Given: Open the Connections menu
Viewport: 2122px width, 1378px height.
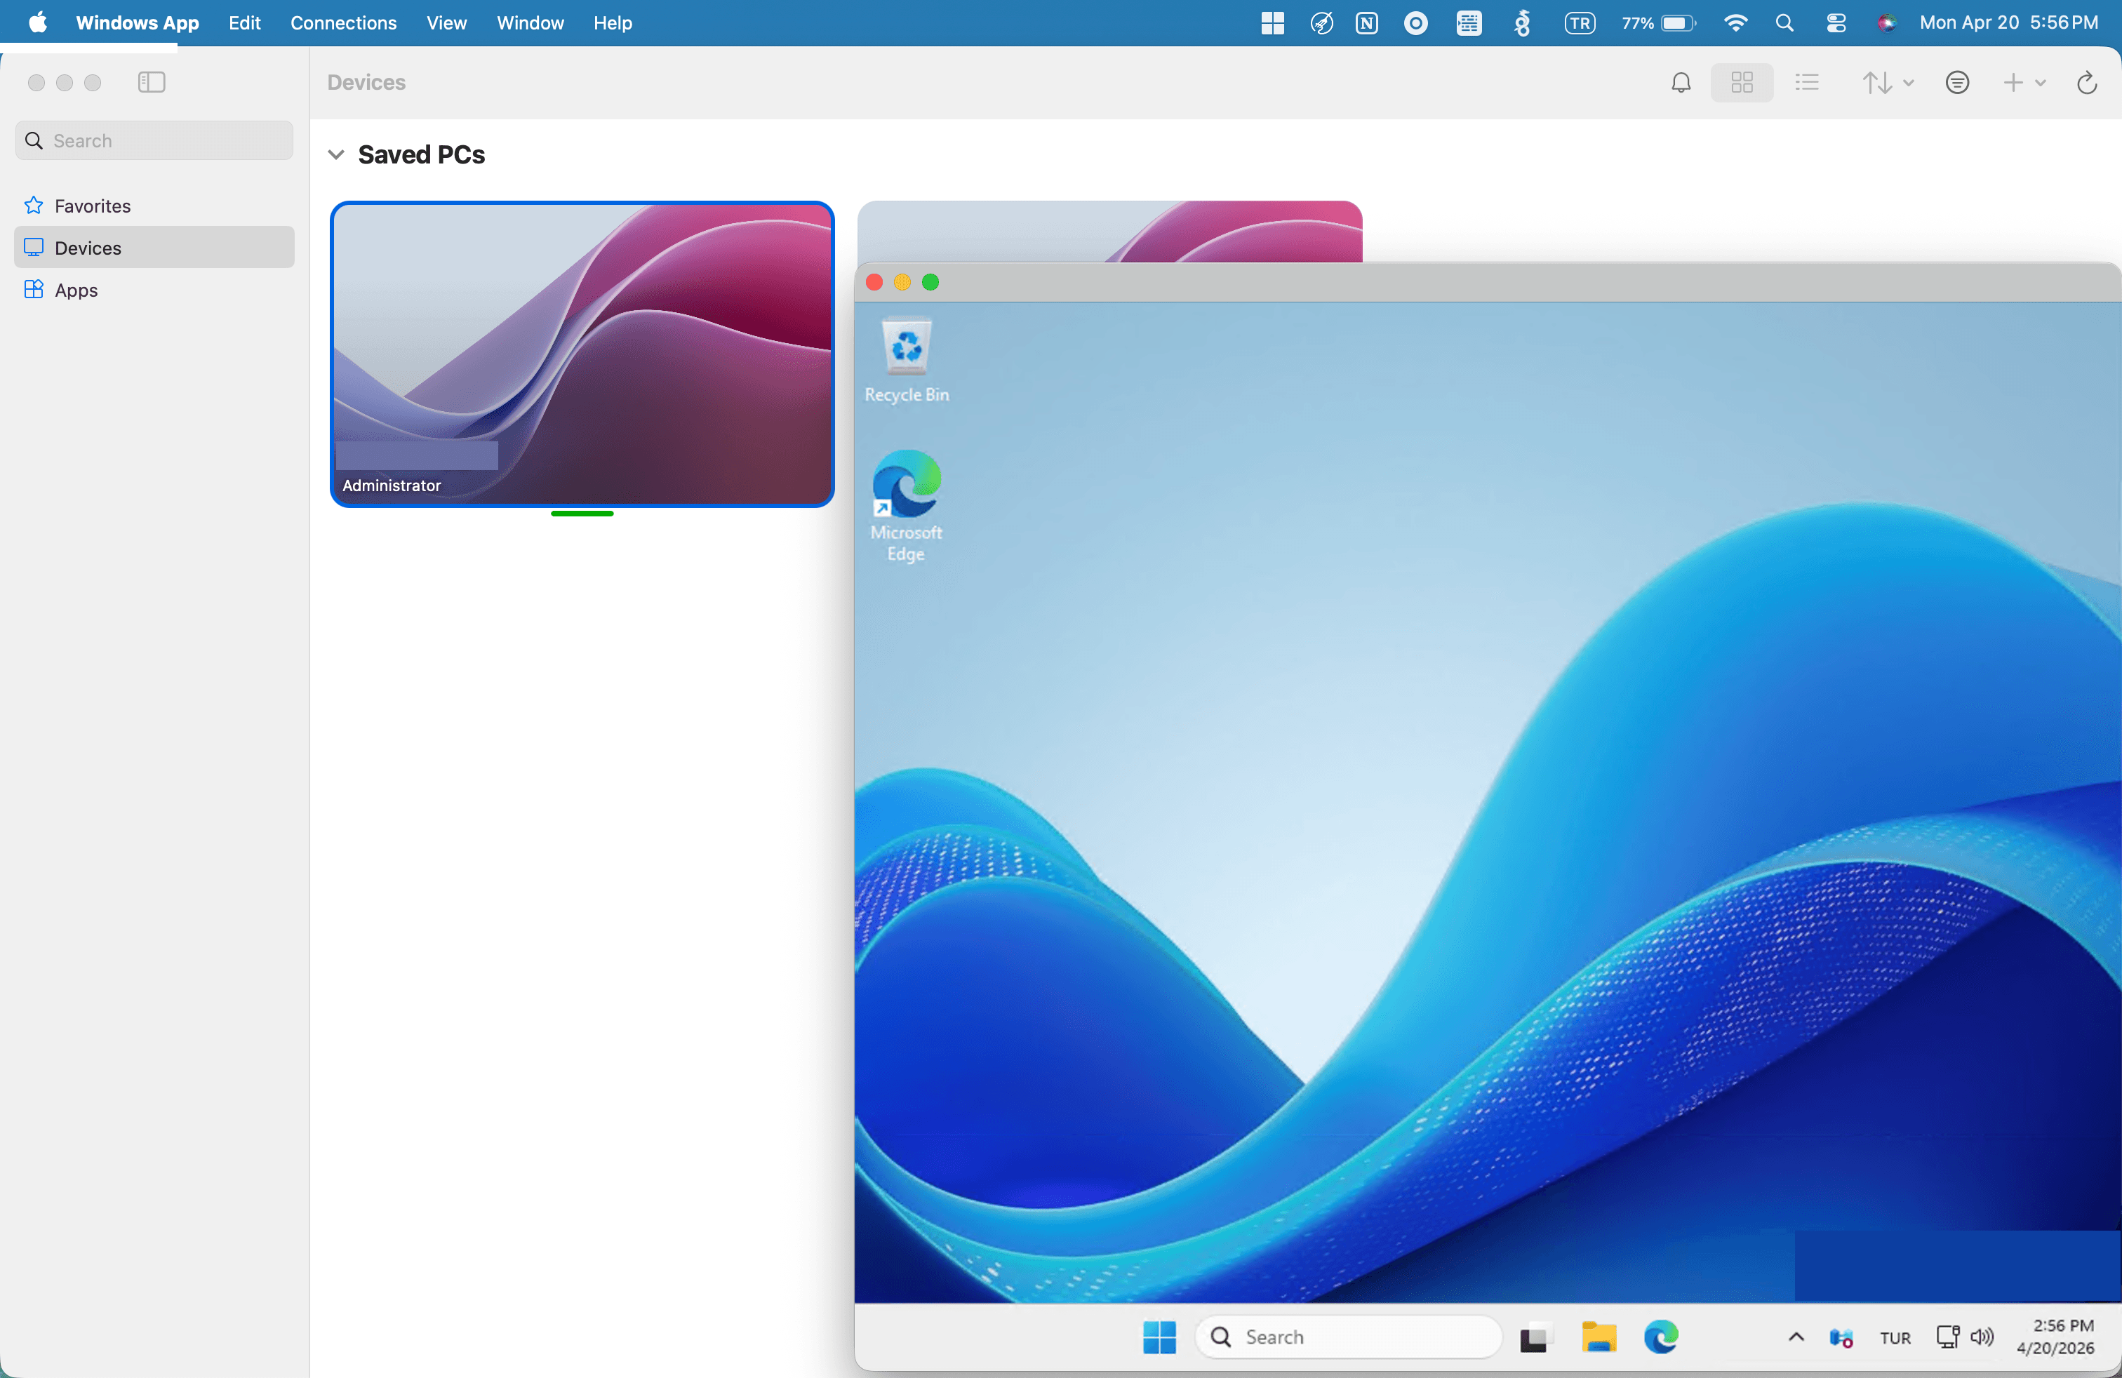Looking at the screenshot, I should [343, 23].
